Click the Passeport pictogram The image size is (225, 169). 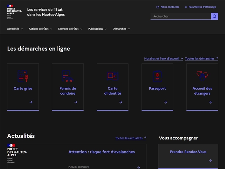click(157, 76)
